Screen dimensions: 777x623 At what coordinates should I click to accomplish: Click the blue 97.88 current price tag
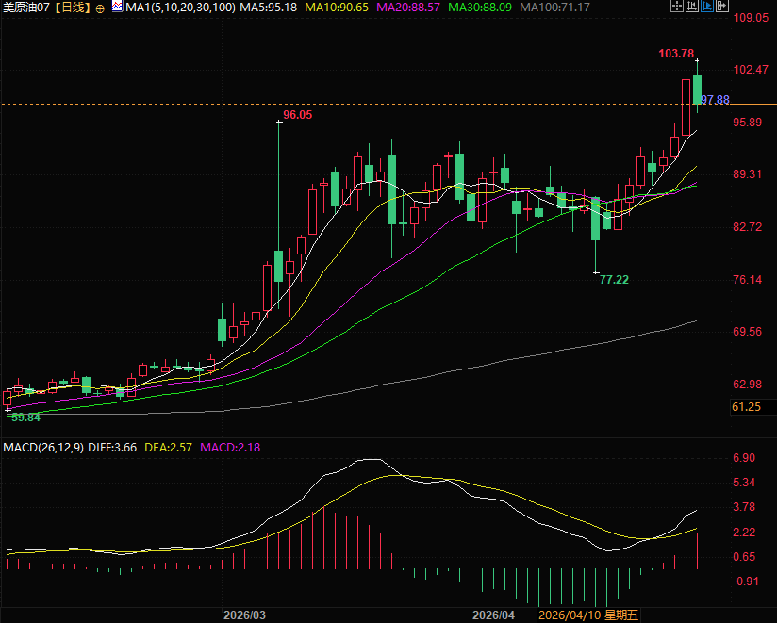tap(716, 100)
